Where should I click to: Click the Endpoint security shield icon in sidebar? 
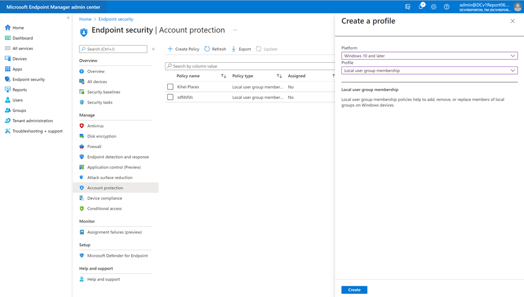8,79
